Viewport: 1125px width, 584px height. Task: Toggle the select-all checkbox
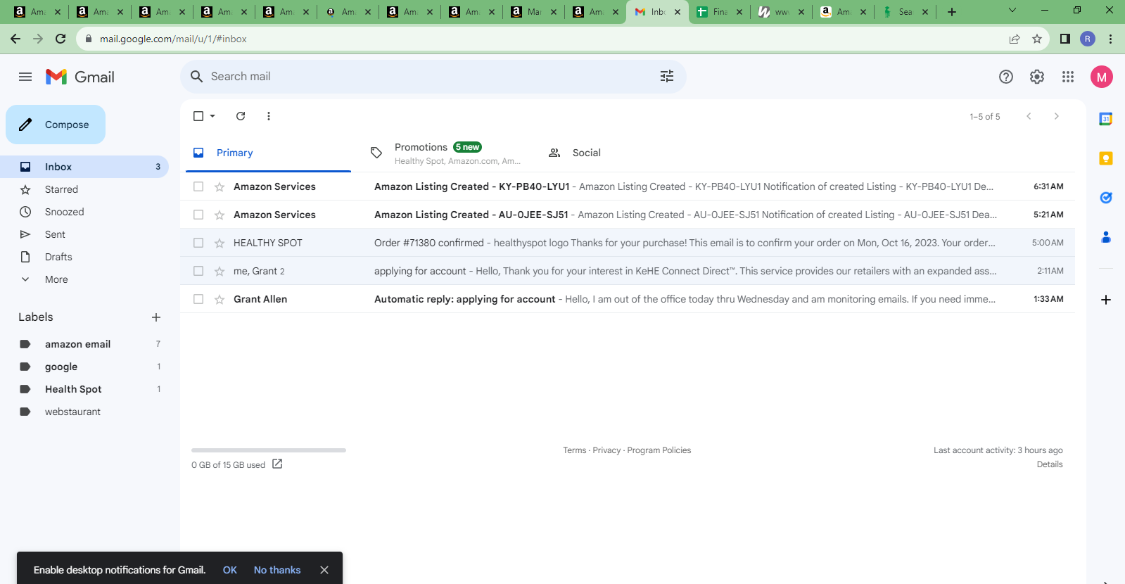click(198, 116)
